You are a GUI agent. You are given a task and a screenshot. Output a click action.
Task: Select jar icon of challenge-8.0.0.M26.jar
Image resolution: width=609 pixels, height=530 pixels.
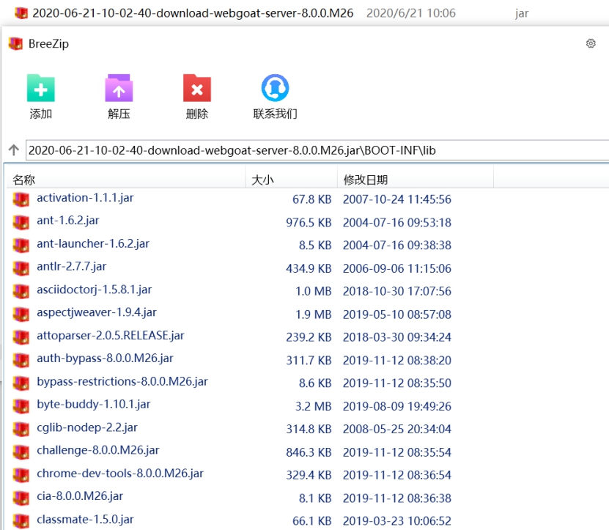click(x=21, y=452)
